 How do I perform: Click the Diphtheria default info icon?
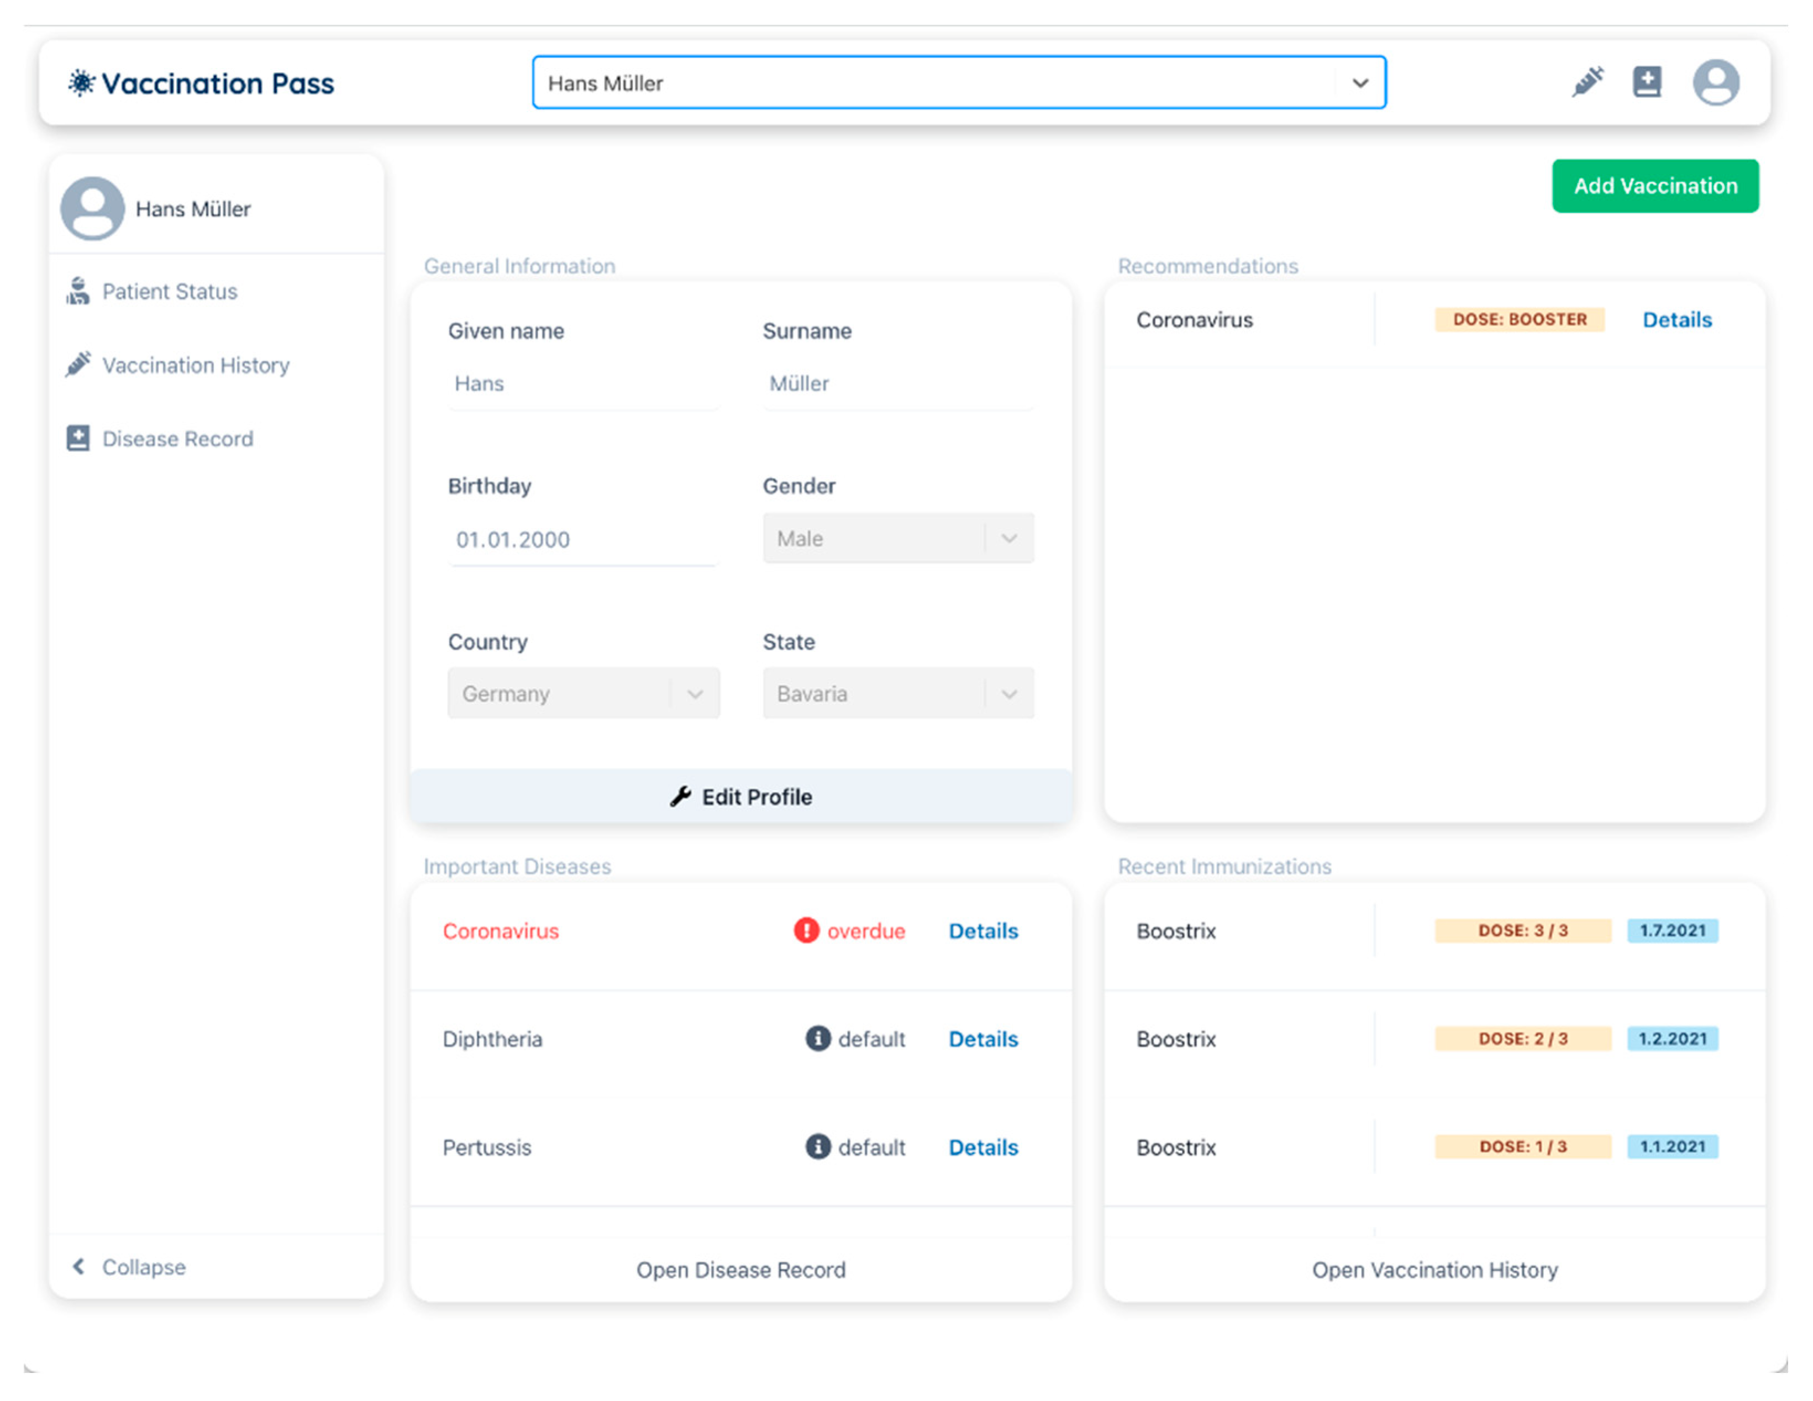(818, 1038)
